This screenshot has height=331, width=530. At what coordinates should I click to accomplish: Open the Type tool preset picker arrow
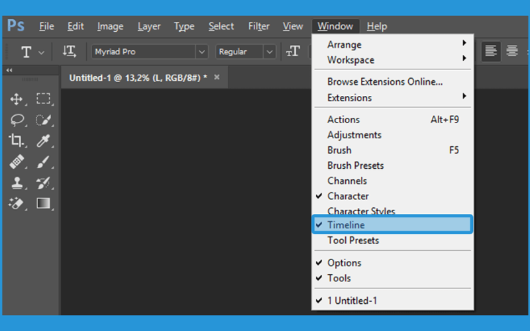[x=41, y=53]
